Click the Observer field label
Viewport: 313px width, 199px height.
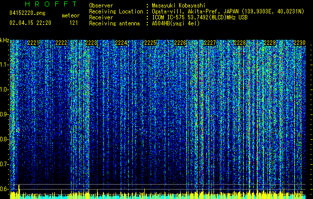[101, 5]
